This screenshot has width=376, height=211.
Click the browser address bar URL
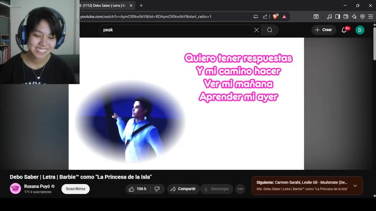point(146,17)
